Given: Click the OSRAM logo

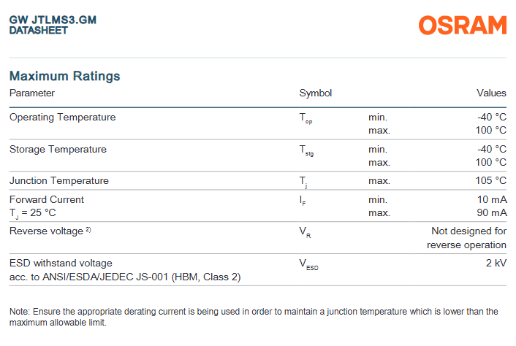Looking at the screenshot, I should (x=463, y=25).
